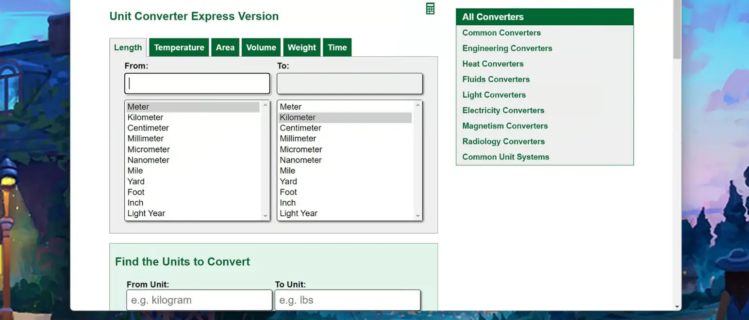Choose Centimeter in the From list
749x320 pixels.
point(193,128)
